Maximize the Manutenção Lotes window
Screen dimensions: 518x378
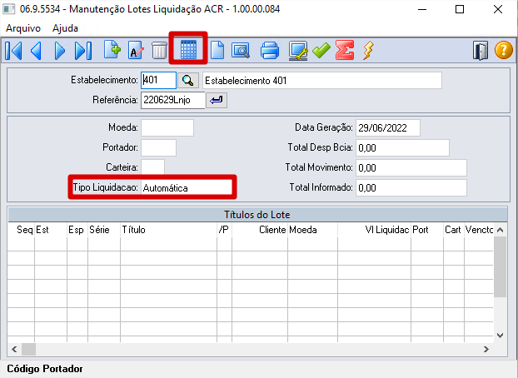point(460,9)
